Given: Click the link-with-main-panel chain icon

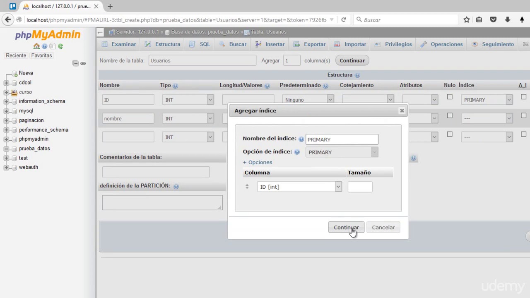Looking at the screenshot, I should point(83,63).
